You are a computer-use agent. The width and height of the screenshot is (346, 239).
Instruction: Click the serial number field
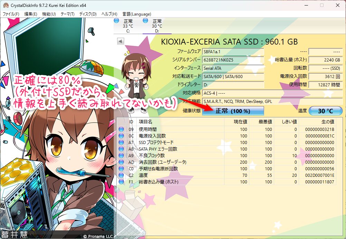(233, 60)
